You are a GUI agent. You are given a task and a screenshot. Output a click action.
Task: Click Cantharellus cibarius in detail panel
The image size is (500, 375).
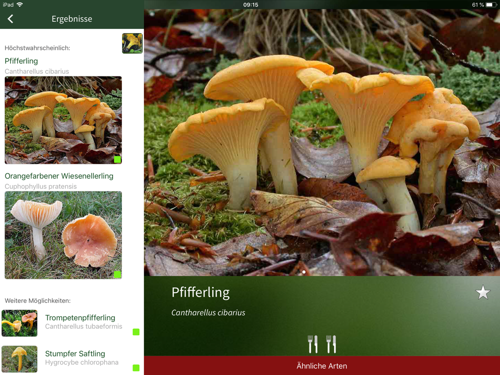(x=208, y=312)
